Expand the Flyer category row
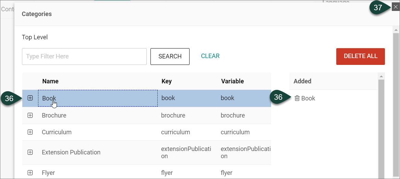400x179 pixels. (30, 173)
